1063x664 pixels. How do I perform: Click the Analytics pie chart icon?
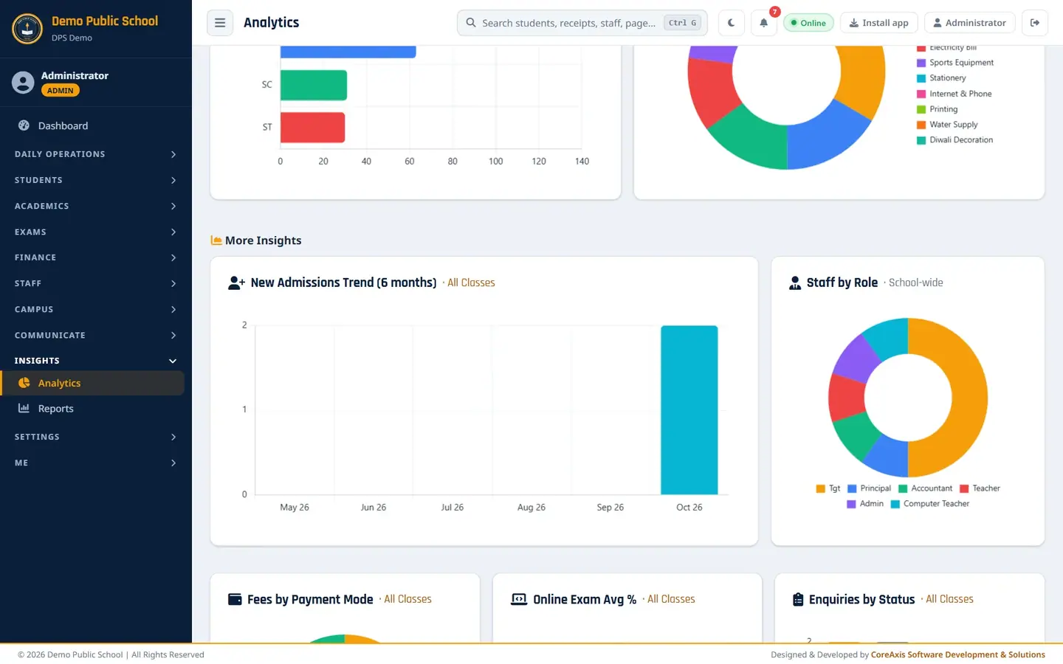24,383
